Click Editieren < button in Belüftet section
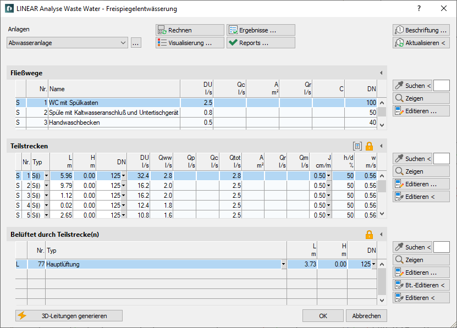Viewport: 457px width, 328px height. pyautogui.click(x=421, y=298)
